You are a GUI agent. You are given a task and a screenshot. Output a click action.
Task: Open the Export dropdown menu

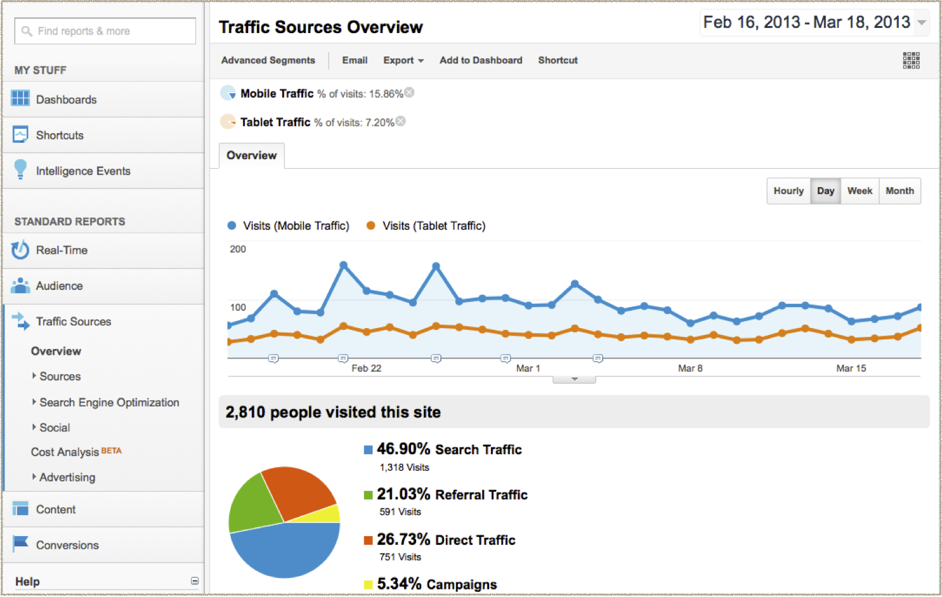click(x=403, y=60)
